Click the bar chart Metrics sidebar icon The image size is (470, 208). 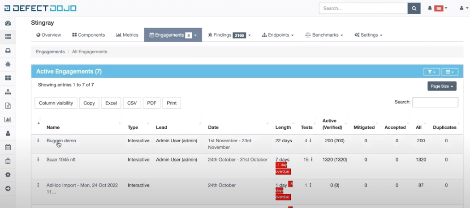click(x=8, y=119)
